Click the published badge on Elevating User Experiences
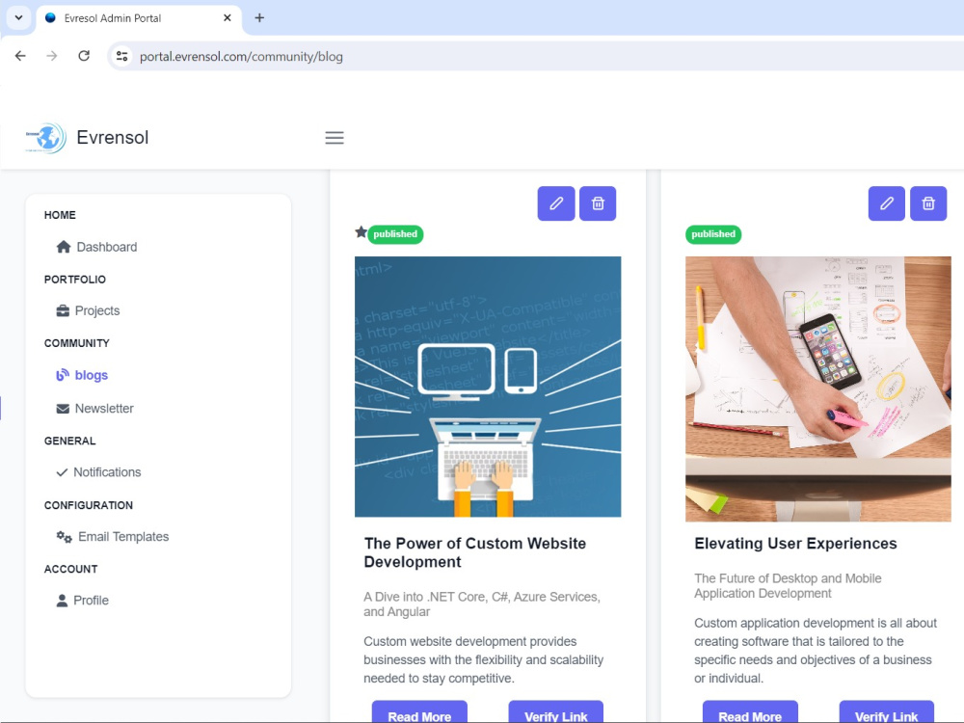Viewport: 964px width, 723px height. coord(713,234)
